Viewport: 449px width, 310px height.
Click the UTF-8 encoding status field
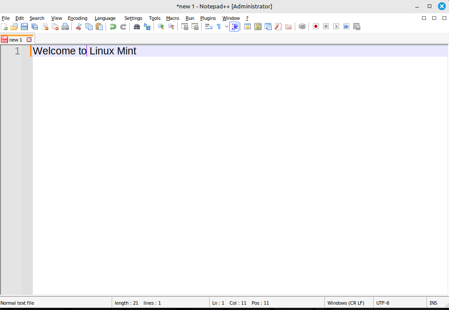pos(383,303)
